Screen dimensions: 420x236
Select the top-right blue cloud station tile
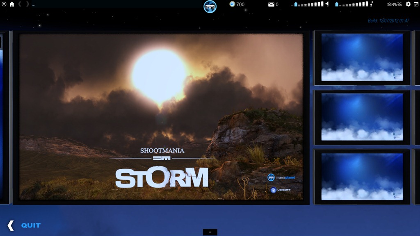362,57
